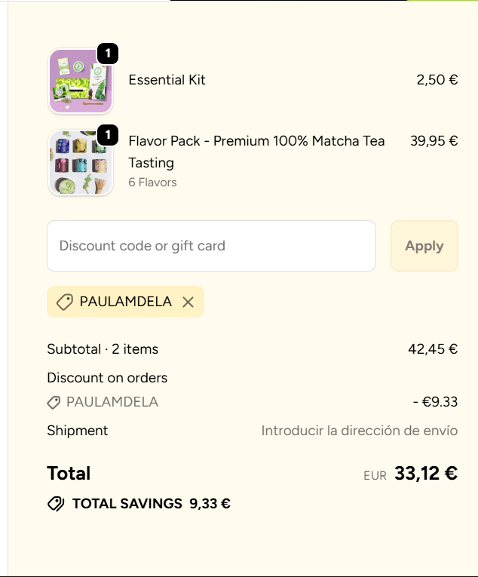Click the total price 33,12 €
Screen dimensions: 478x577
coord(425,474)
